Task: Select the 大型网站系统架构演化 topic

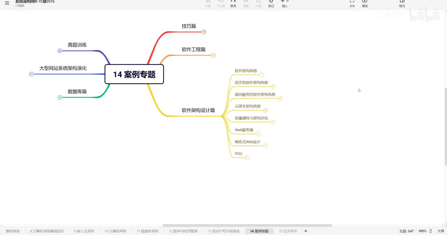Action: click(63, 68)
